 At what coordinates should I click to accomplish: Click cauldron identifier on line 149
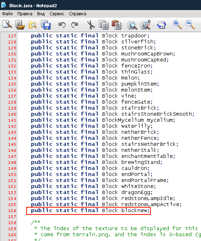[x=134, y=168]
